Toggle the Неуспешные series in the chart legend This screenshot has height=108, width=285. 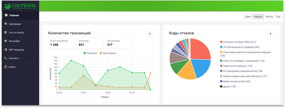tap(107, 53)
